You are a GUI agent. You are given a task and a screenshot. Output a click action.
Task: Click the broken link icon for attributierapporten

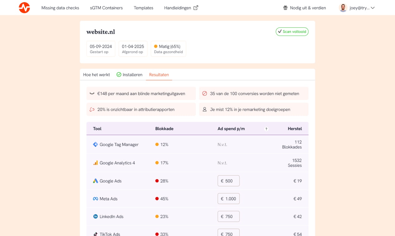coord(92,109)
